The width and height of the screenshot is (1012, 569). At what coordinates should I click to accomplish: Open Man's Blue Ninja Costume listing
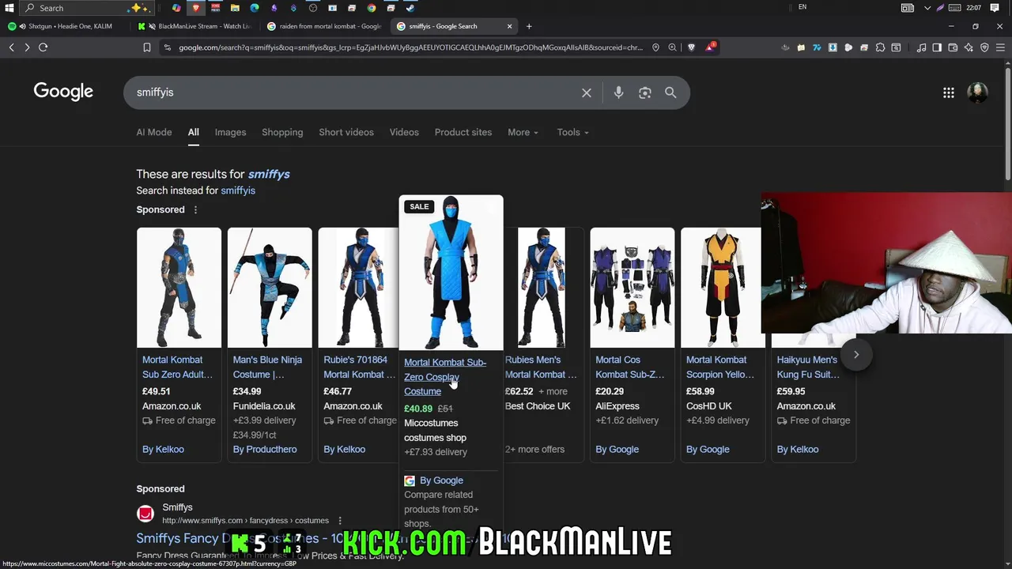[x=267, y=367]
